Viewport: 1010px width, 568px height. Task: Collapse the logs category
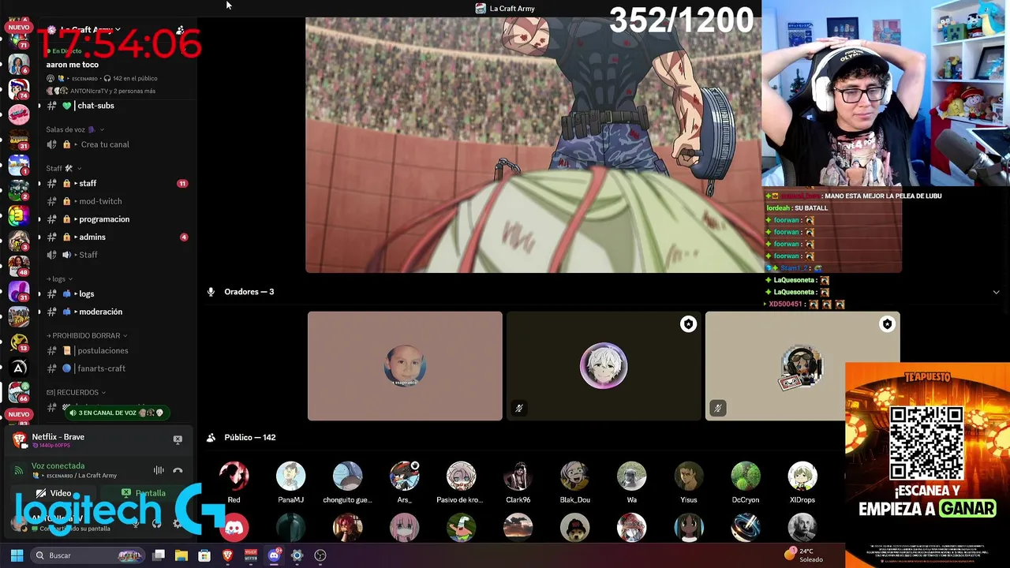pyautogui.click(x=59, y=278)
